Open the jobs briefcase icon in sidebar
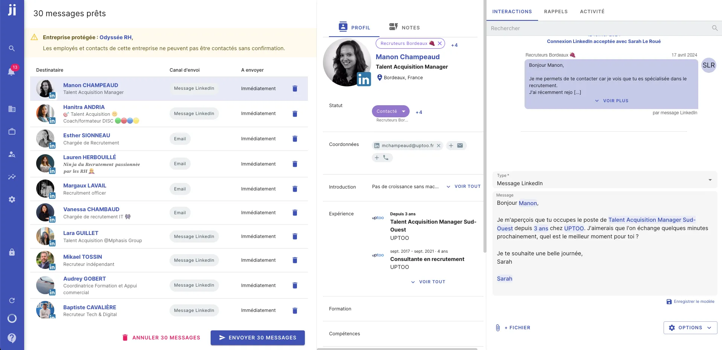 click(12, 131)
